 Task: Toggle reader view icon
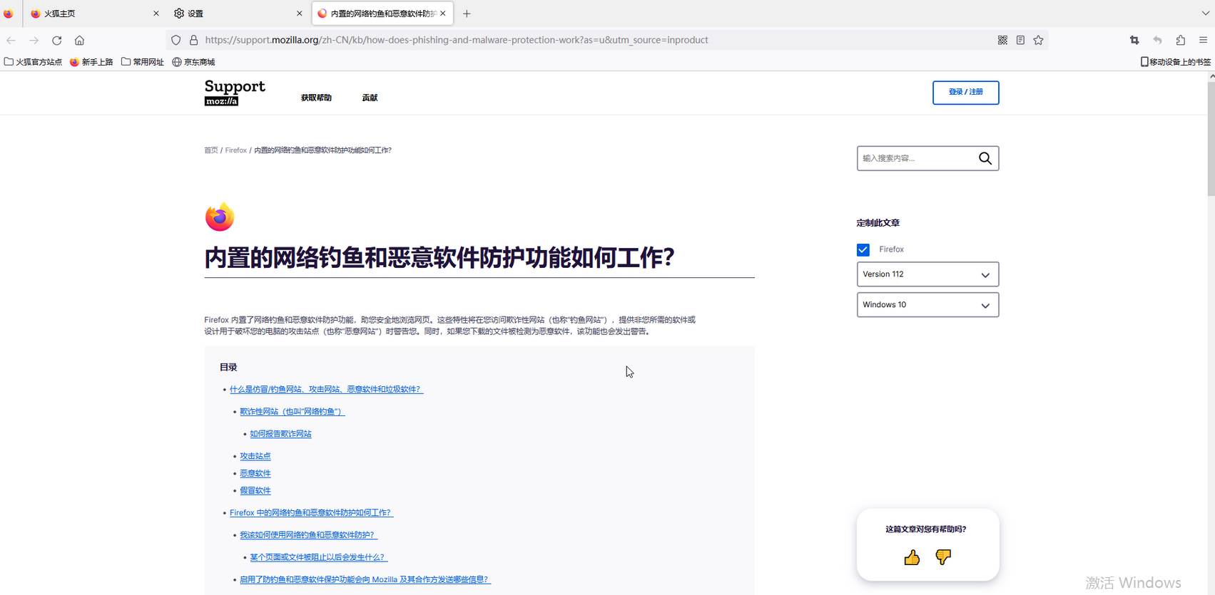[x=1020, y=41]
